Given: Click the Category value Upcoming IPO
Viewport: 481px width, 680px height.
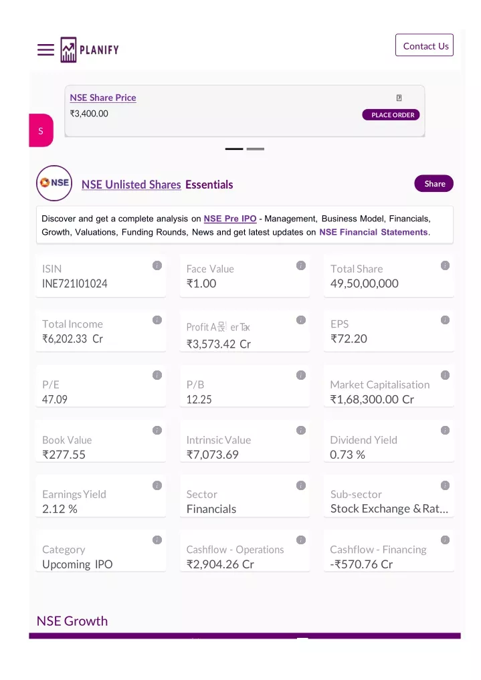Looking at the screenshot, I should (x=77, y=564).
